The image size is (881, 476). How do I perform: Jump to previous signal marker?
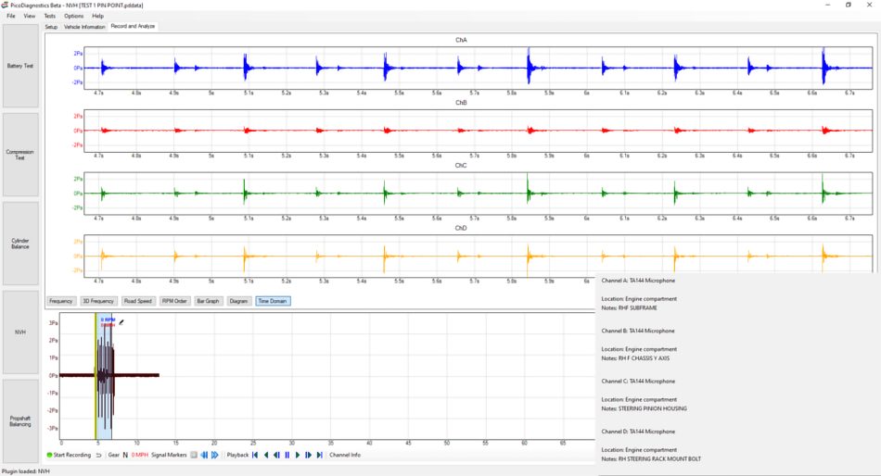(204, 455)
